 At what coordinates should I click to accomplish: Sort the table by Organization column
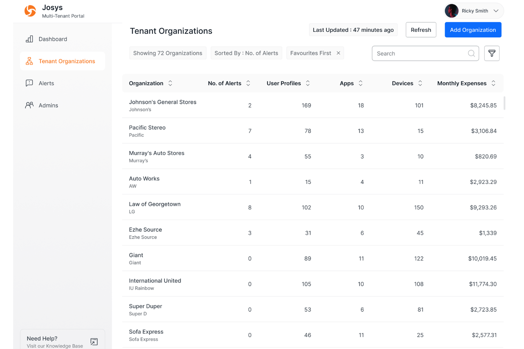click(x=170, y=83)
